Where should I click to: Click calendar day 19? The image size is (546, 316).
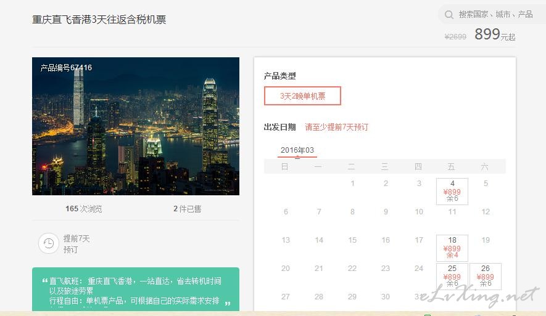click(486, 240)
